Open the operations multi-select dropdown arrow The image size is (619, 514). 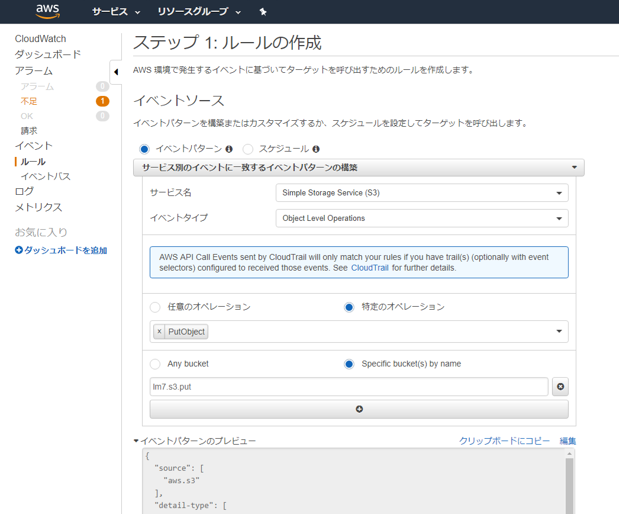pos(559,331)
